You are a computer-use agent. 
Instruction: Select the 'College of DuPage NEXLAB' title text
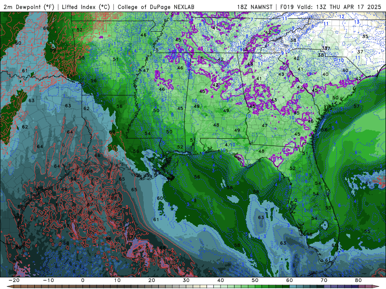pos(156,7)
